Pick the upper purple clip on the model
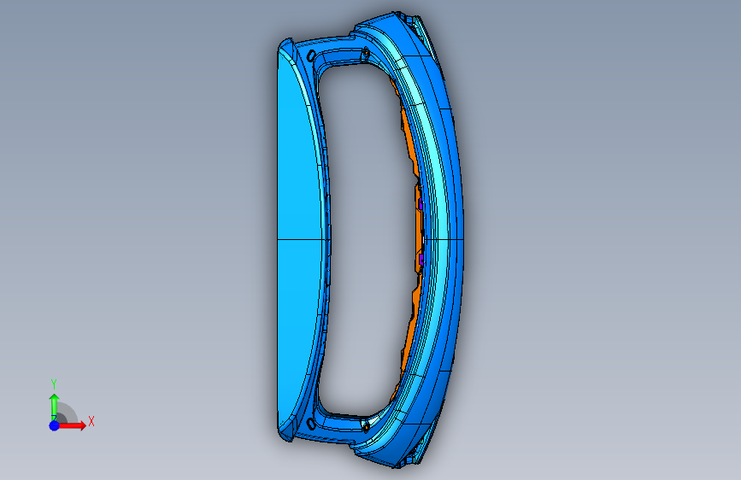This screenshot has height=480, width=741. click(x=420, y=204)
